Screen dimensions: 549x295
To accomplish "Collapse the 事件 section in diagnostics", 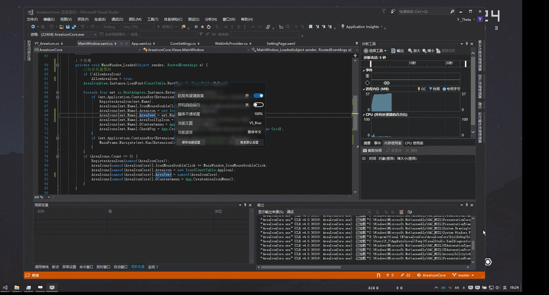I will tap(363, 70).
